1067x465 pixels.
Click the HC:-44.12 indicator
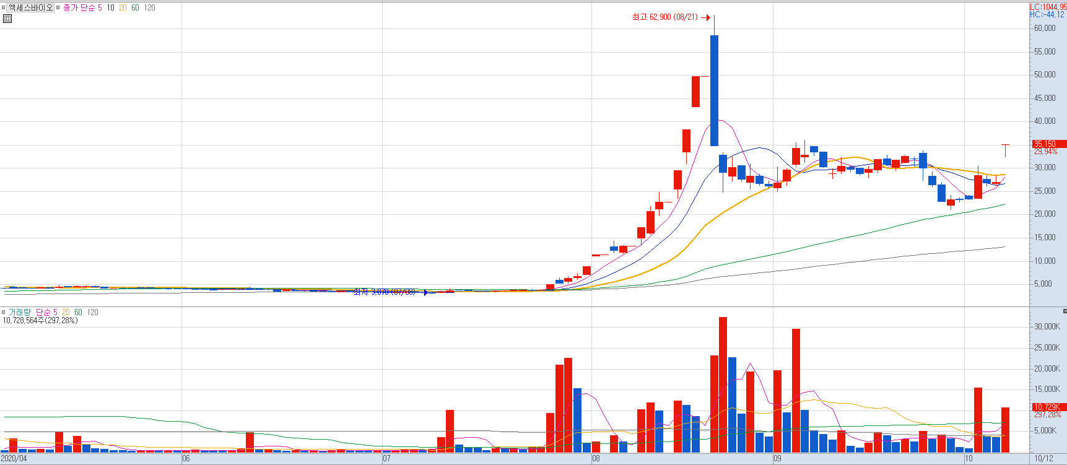coord(1047,14)
